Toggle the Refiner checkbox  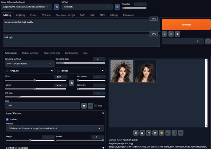click(58, 71)
